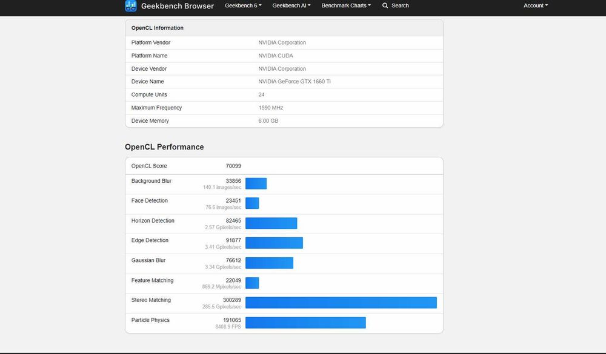Image resolution: width=606 pixels, height=354 pixels.
Task: Click the Device Memory label
Action: 150,121
